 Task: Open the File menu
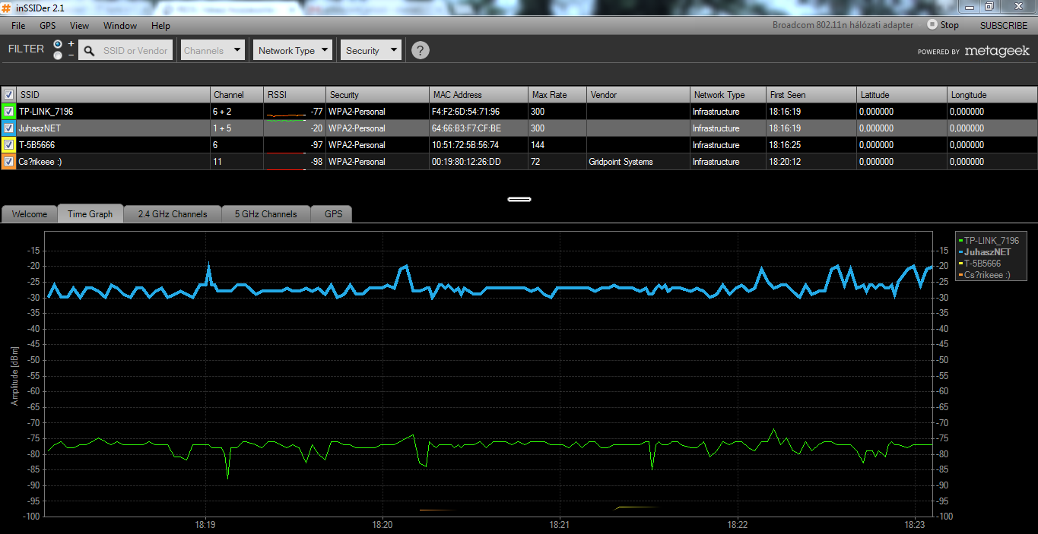pyautogui.click(x=18, y=25)
